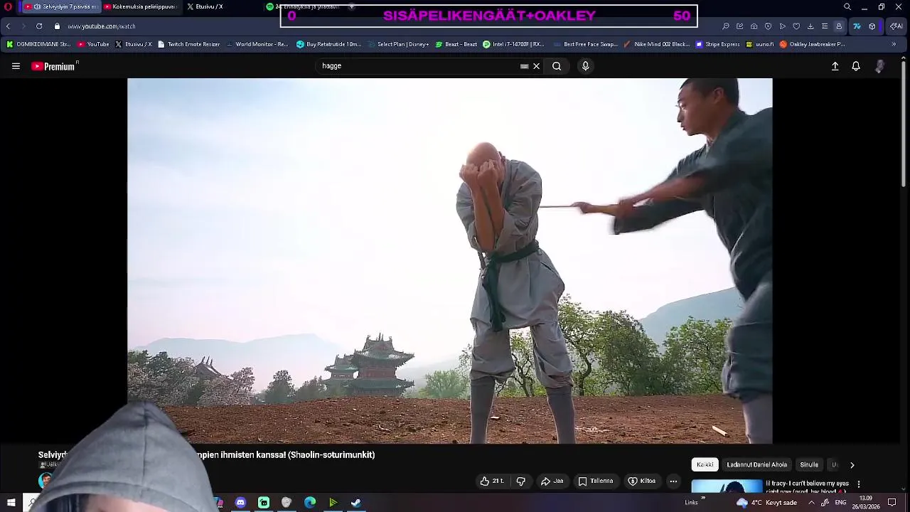
Task: Switch input language ENG
Action: [x=840, y=503]
